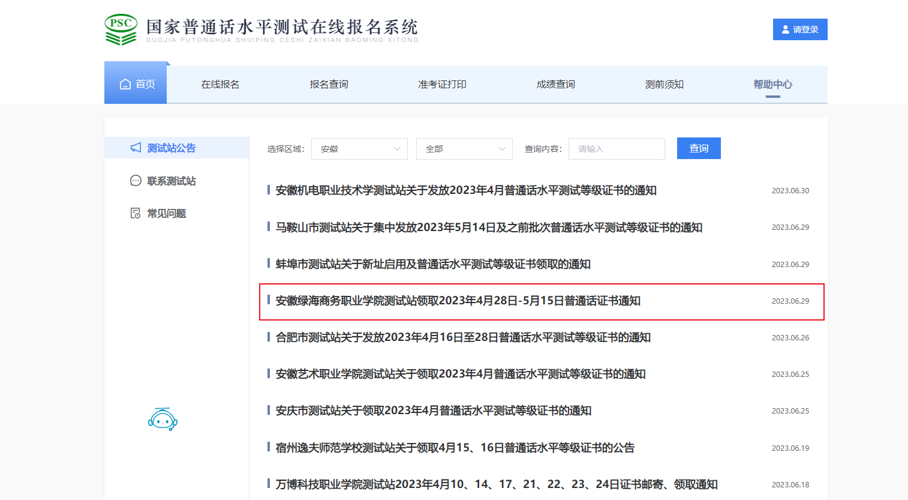Click the home icon in 首页 tab
908x500 pixels.
click(x=125, y=84)
